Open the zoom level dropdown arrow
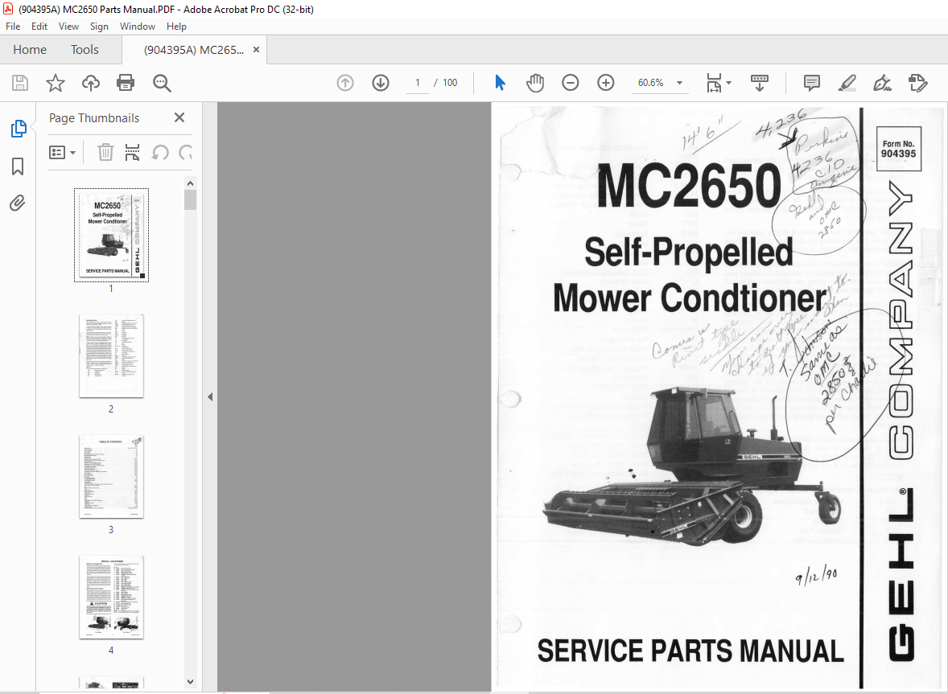The image size is (948, 694). 679,83
